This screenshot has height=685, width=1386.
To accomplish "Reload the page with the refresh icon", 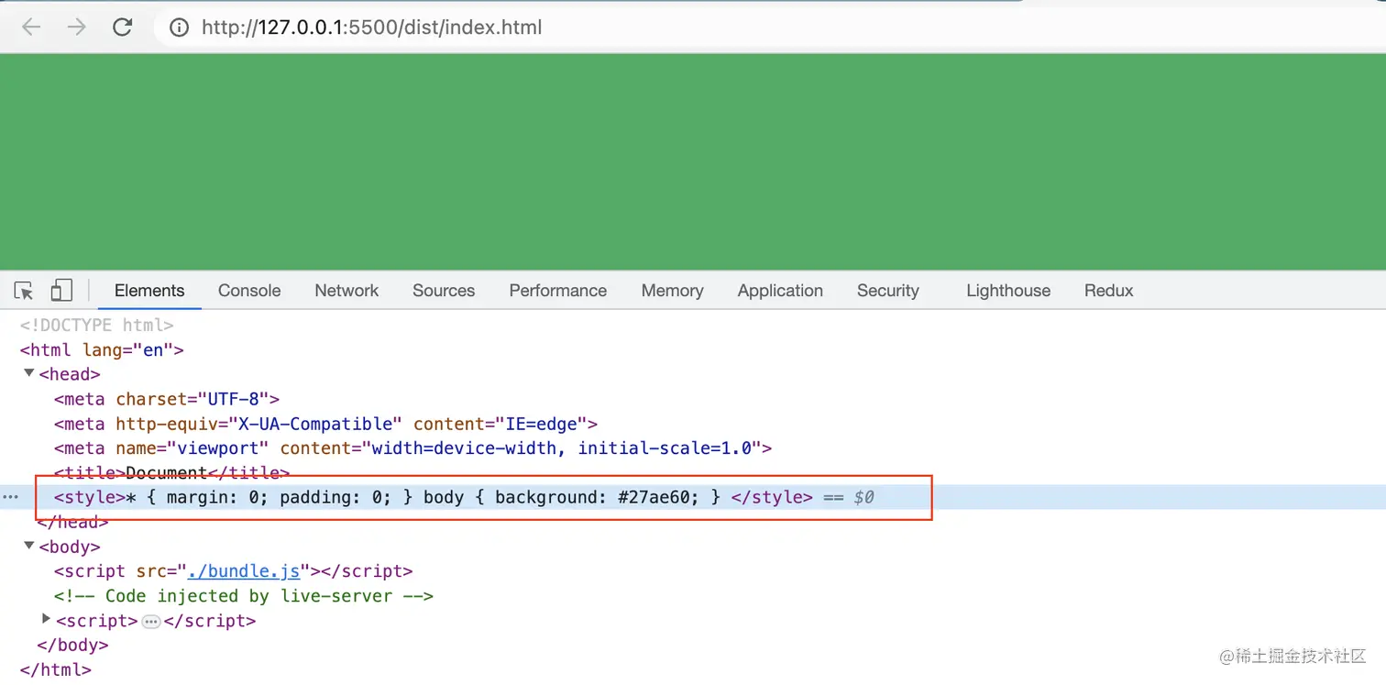I will (x=123, y=28).
